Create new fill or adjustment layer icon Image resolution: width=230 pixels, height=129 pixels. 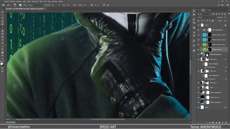click(x=216, y=123)
